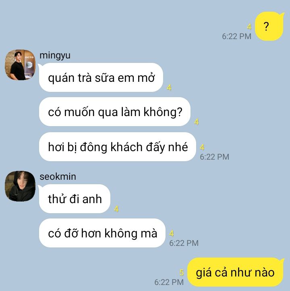Select message "hơi bị đông khách đấy nhé"
Viewport: 290px width, 291px height.
pyautogui.click(x=117, y=147)
